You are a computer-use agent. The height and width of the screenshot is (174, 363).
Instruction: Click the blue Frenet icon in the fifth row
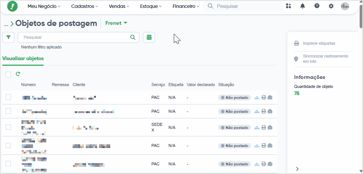click(x=257, y=164)
